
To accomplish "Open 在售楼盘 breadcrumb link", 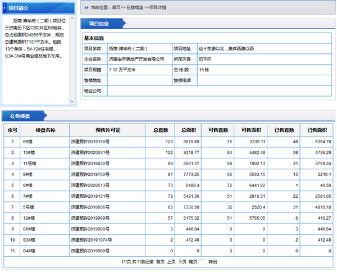I will coord(135,7).
